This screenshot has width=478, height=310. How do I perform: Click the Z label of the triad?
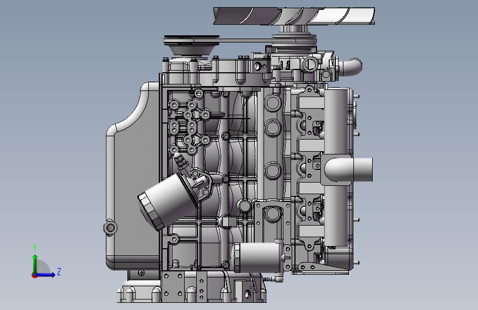[x=59, y=271]
